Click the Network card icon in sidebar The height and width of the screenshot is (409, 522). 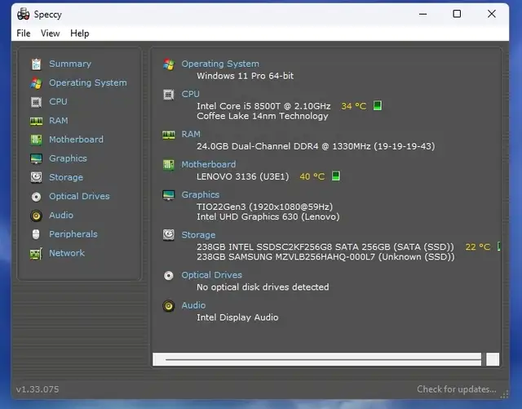pos(36,254)
